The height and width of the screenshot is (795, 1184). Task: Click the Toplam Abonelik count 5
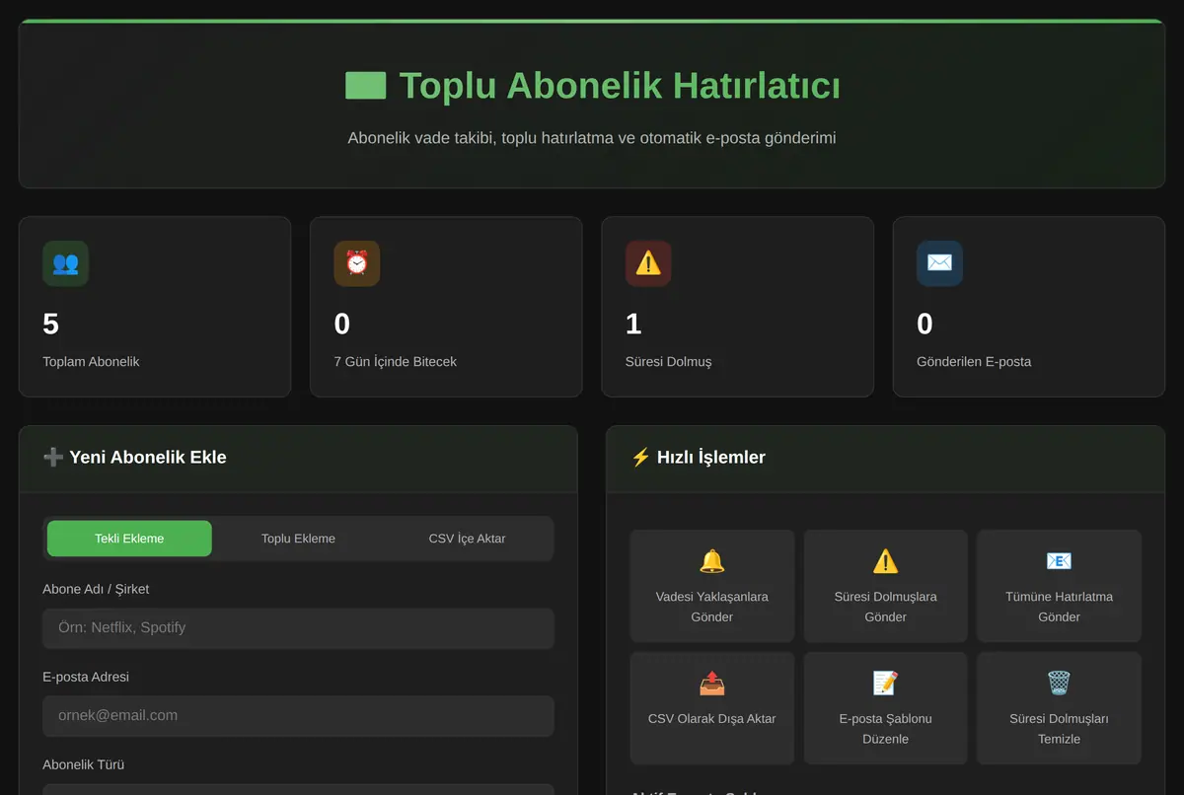tap(50, 324)
